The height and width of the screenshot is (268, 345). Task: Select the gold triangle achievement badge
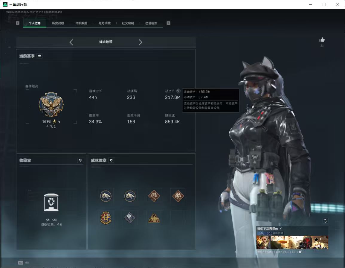click(x=154, y=218)
